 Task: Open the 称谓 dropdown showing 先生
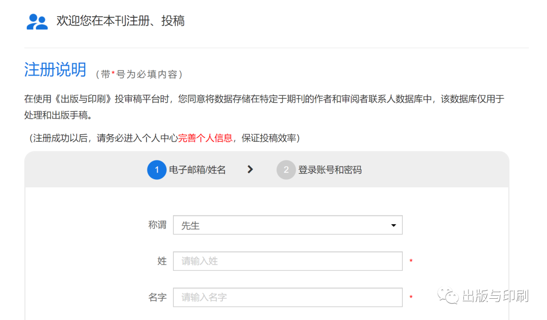pos(288,225)
